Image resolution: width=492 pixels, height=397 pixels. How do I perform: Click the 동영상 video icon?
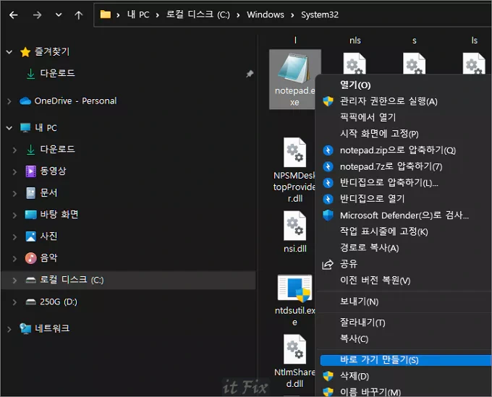pos(30,171)
